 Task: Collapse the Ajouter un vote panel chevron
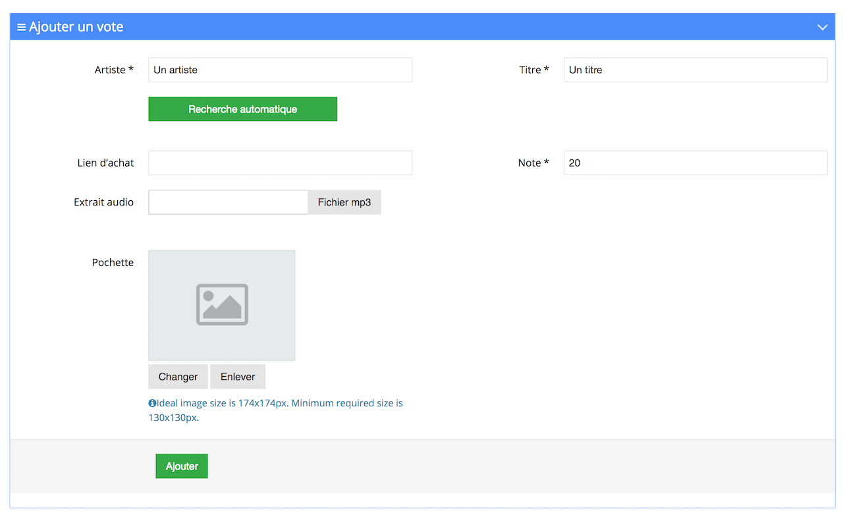coord(822,27)
